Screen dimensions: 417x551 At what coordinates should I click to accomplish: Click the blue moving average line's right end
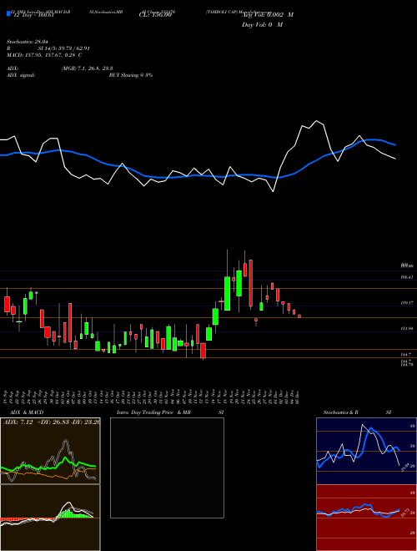tap(395, 144)
